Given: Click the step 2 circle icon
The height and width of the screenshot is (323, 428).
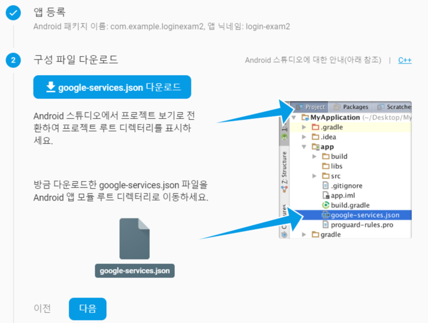Looking at the screenshot, I should (x=13, y=60).
